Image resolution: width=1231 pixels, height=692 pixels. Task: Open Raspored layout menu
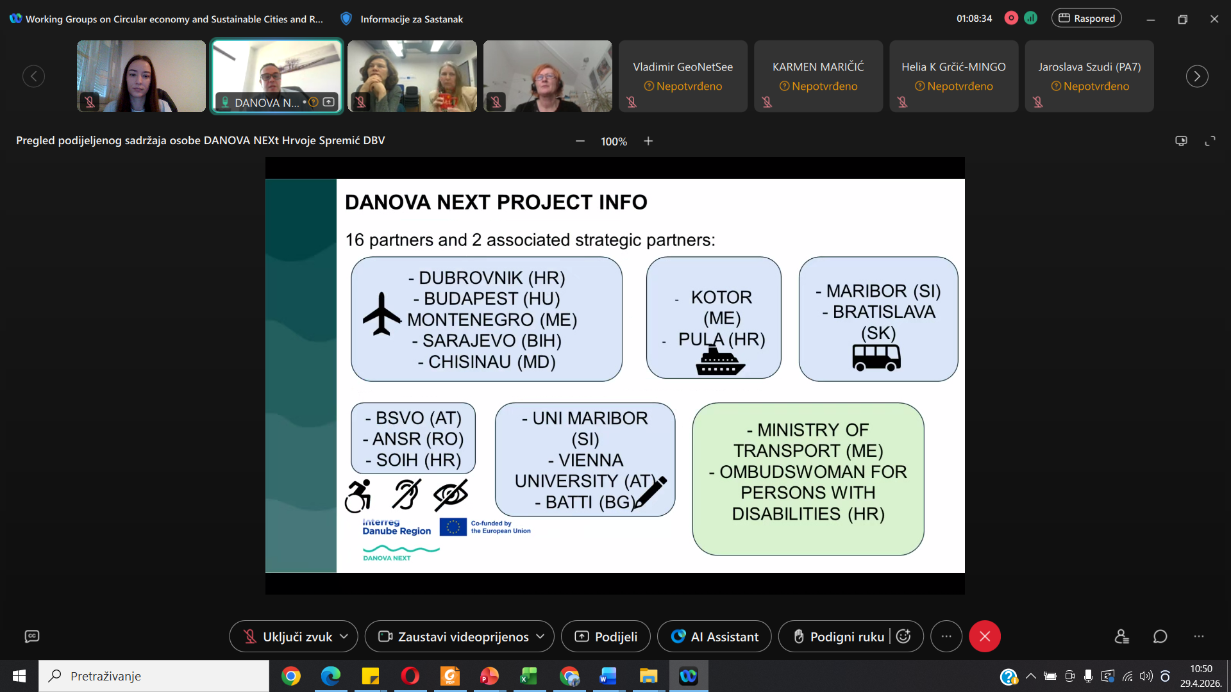pos(1087,19)
